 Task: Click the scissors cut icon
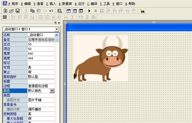26,11
